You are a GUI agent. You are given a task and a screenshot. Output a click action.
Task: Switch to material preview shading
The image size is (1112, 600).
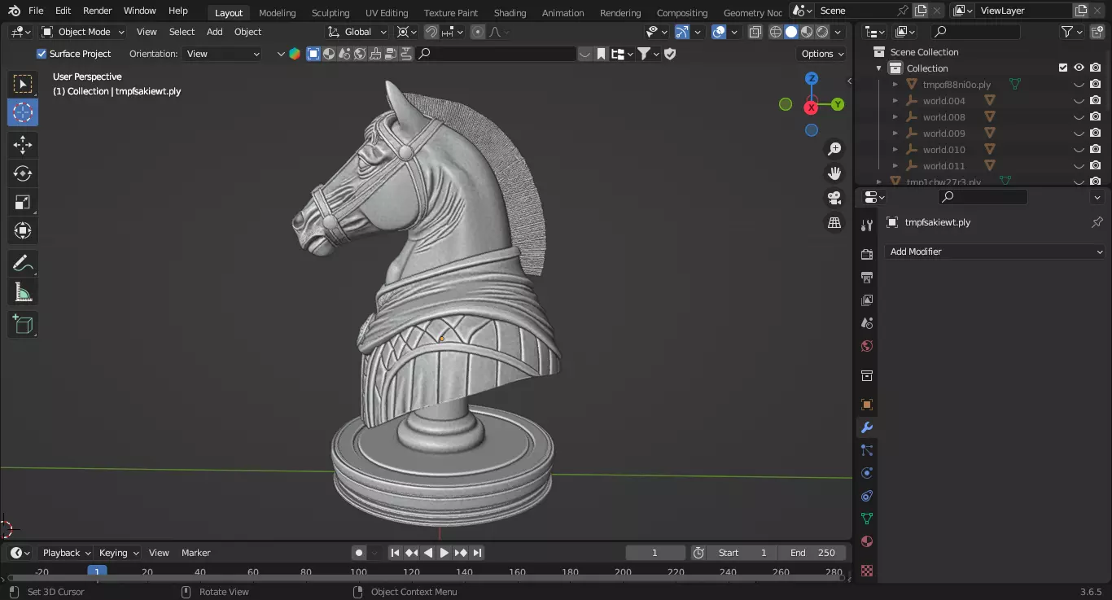click(807, 32)
